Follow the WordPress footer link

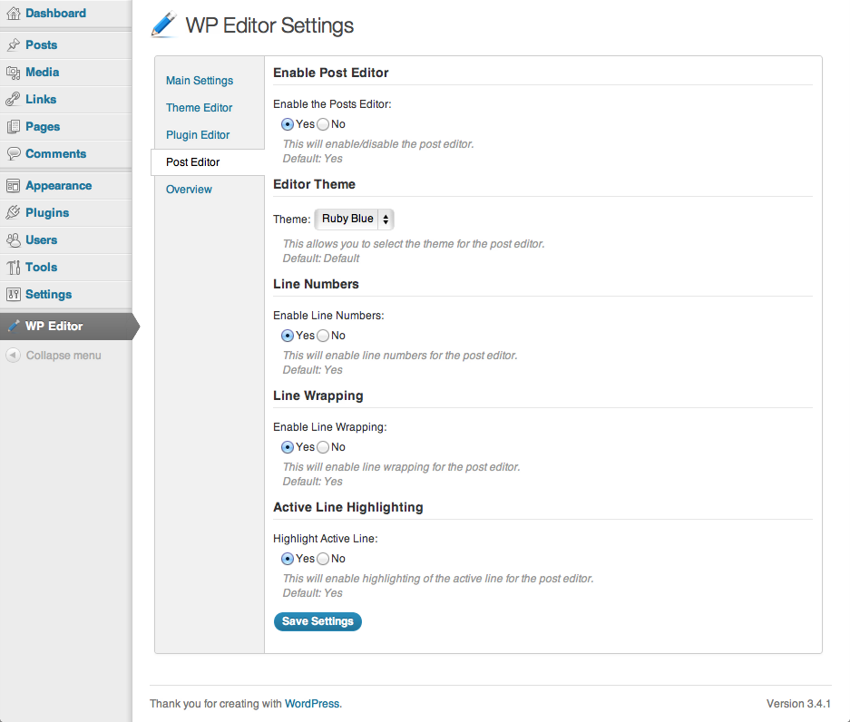tap(311, 703)
